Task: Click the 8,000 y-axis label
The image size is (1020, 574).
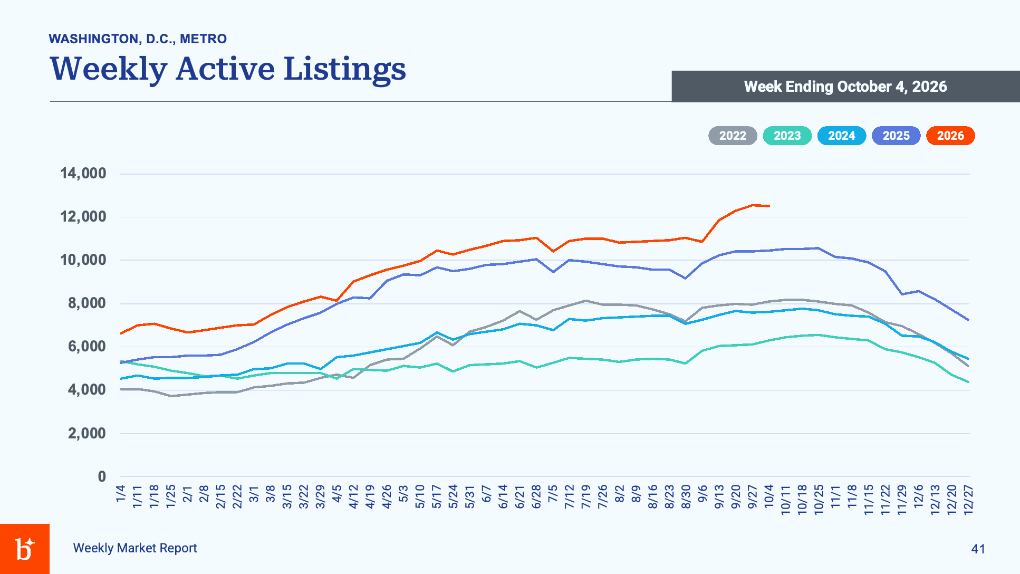Action: [x=87, y=303]
